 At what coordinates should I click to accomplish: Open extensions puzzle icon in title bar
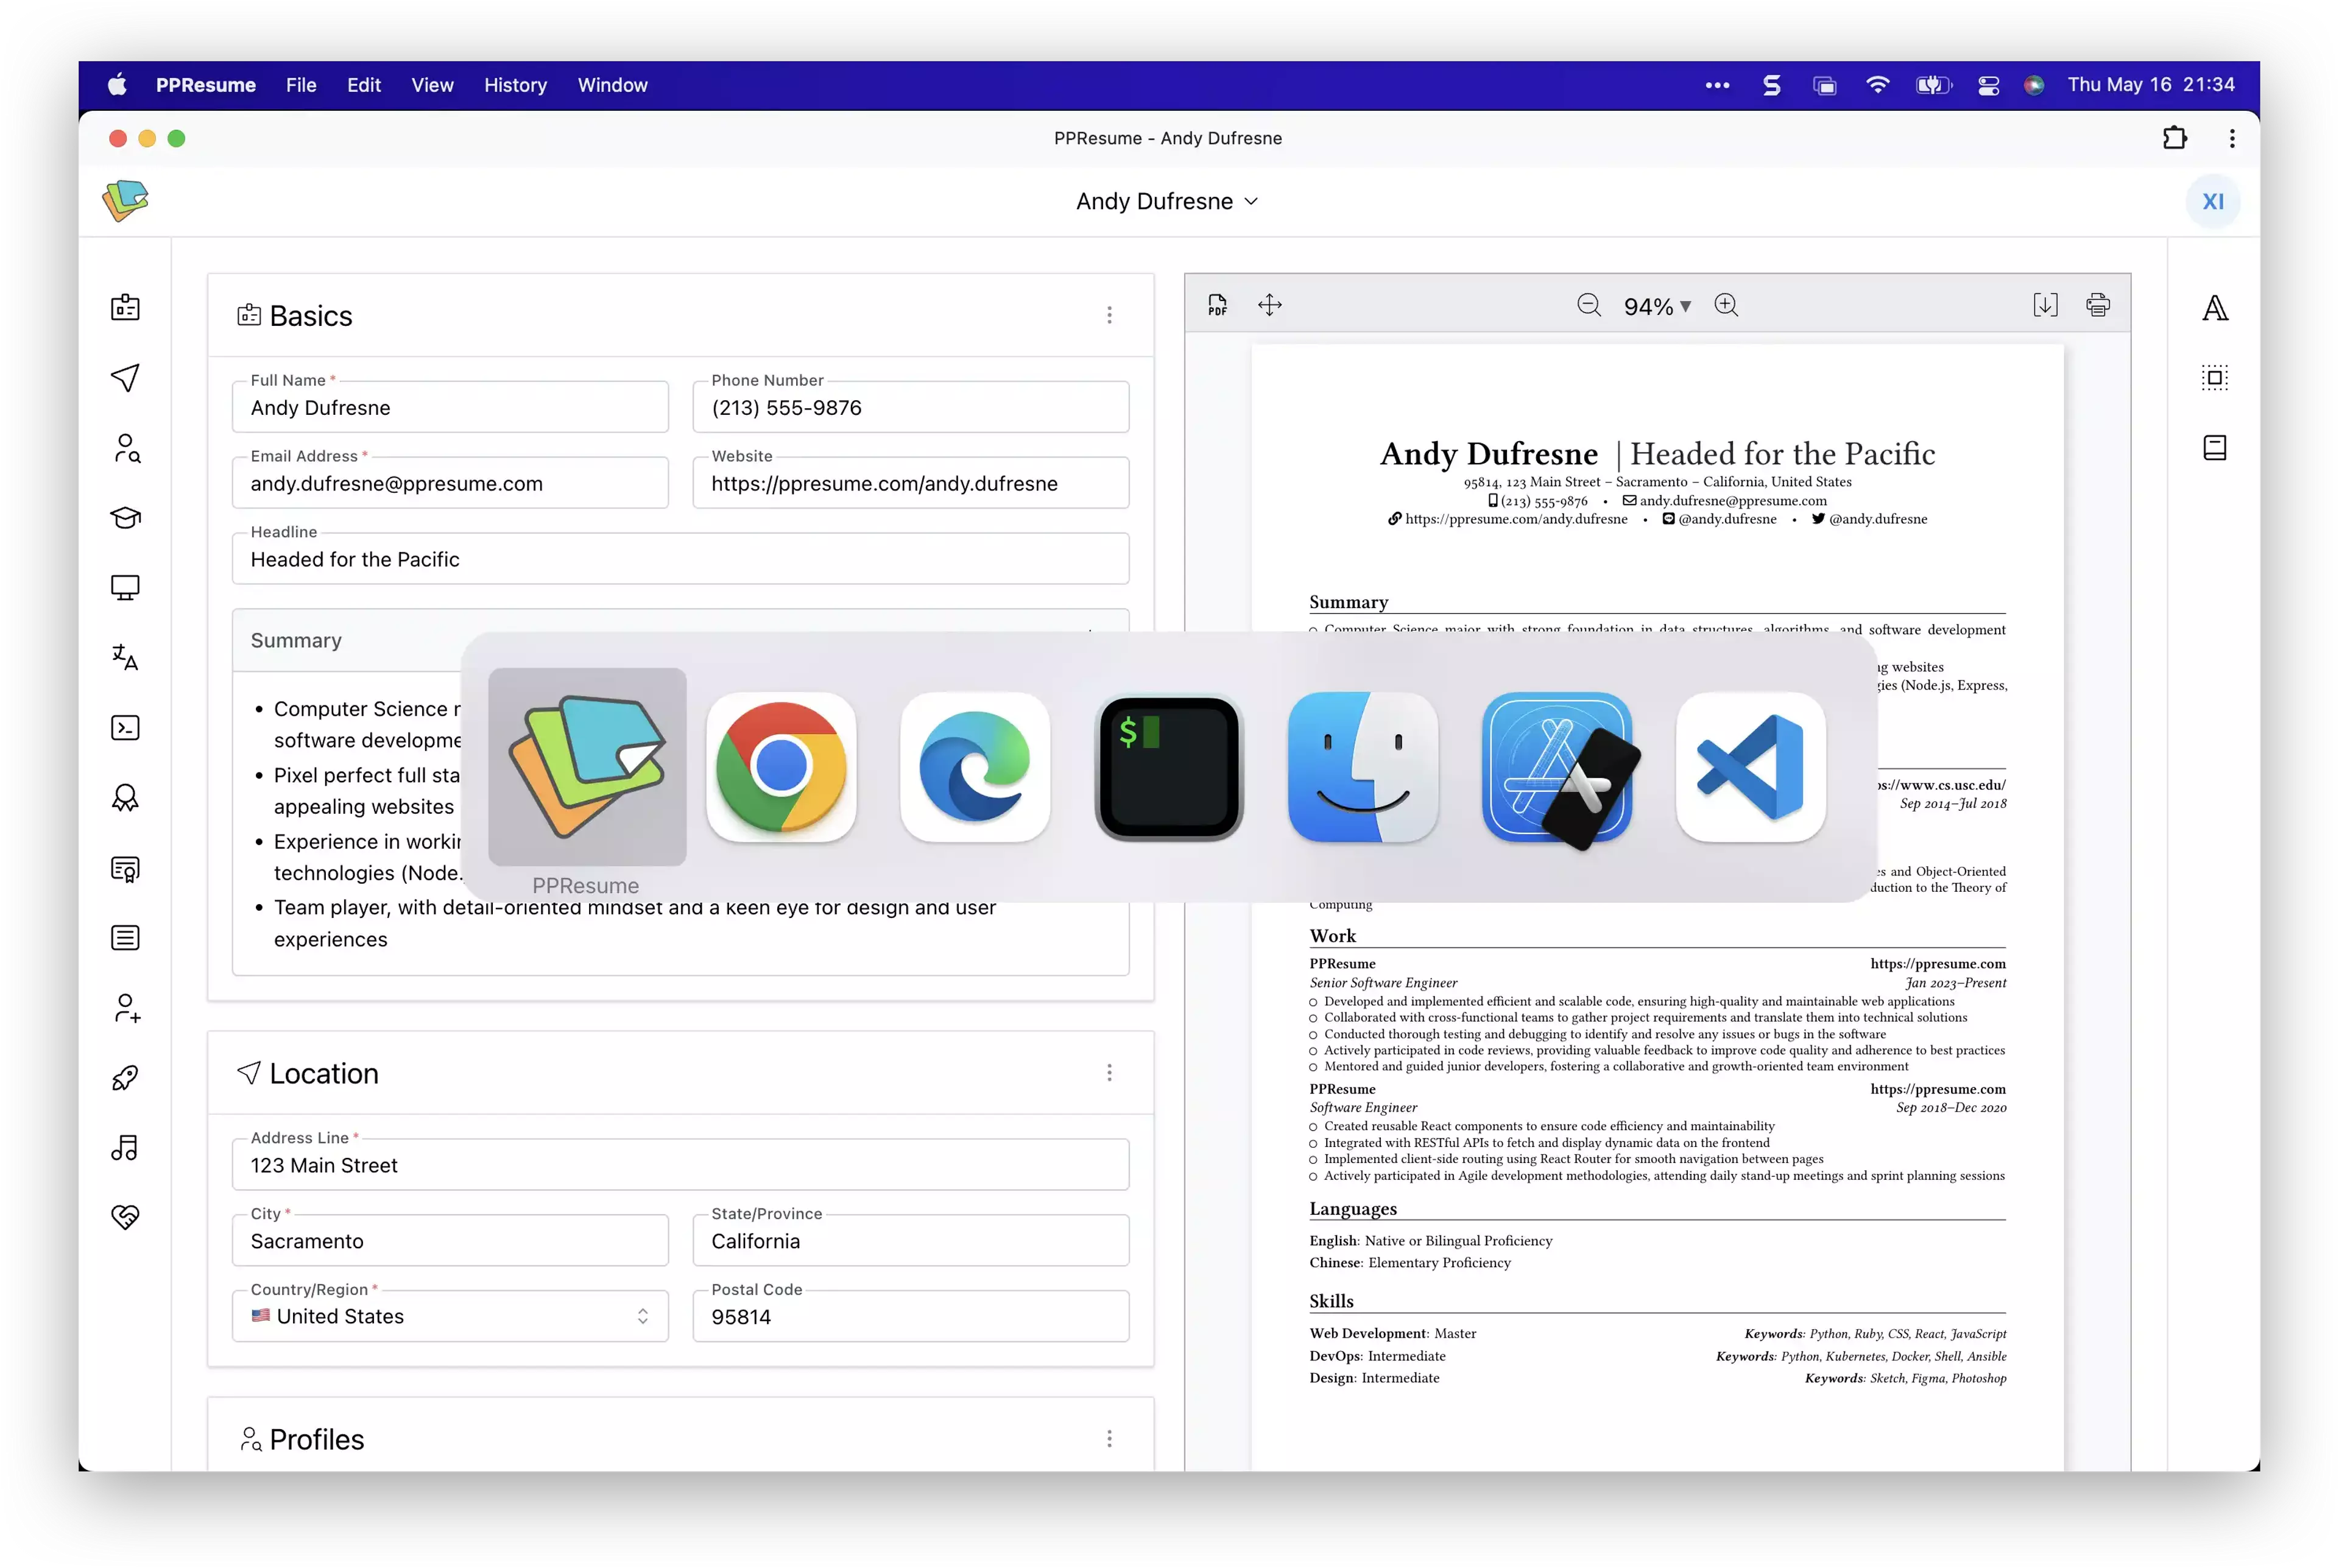pyautogui.click(x=2175, y=138)
